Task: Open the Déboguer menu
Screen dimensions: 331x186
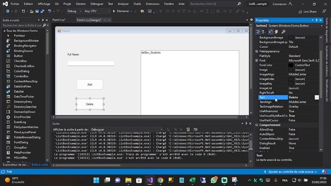Action: 97,4
